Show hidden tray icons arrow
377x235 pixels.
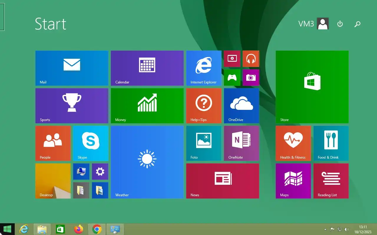click(325, 229)
